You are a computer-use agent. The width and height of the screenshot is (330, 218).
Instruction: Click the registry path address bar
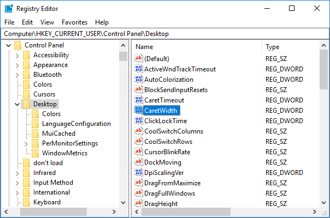click(x=164, y=34)
